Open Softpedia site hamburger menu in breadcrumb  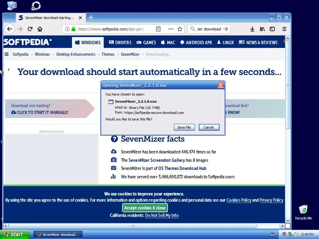point(7,54)
